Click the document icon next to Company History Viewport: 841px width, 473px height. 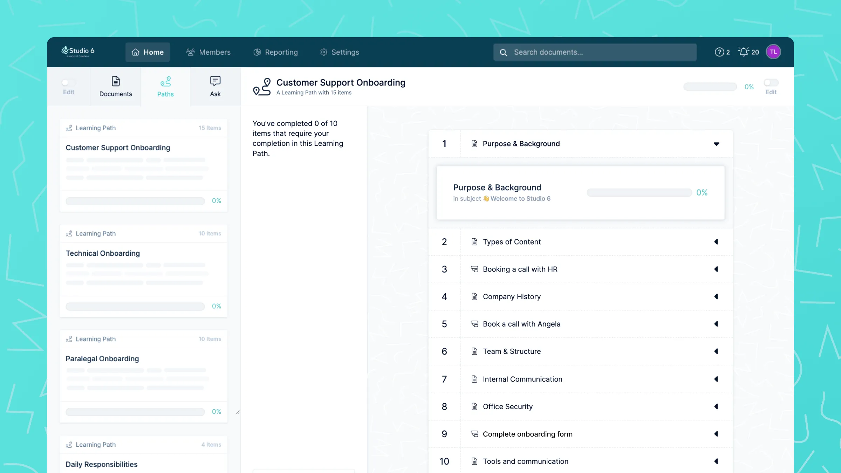474,296
